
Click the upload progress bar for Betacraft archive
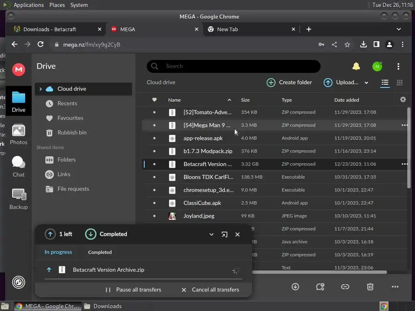(x=143, y=279)
